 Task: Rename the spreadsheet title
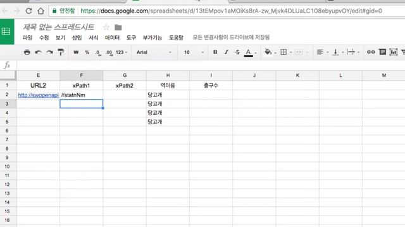[x=58, y=27]
